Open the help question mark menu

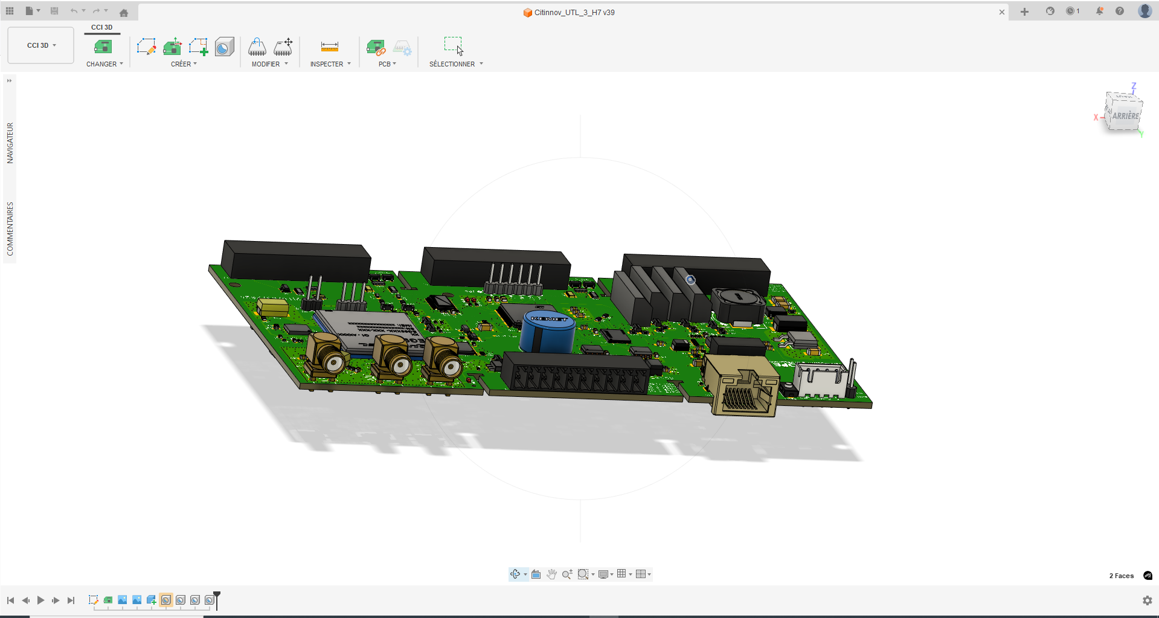coord(1120,11)
